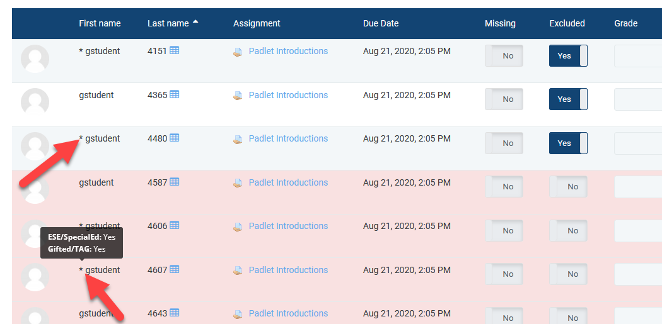The image size is (662, 324).
Task: Click the Assignment column header
Action: point(257,23)
